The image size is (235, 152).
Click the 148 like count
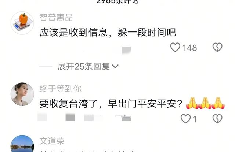pyautogui.click(x=189, y=48)
